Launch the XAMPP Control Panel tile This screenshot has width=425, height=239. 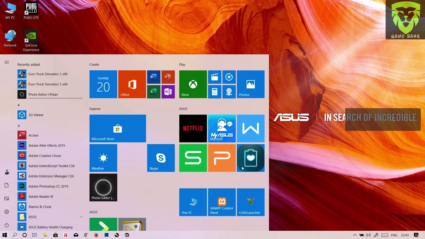tap(222, 202)
